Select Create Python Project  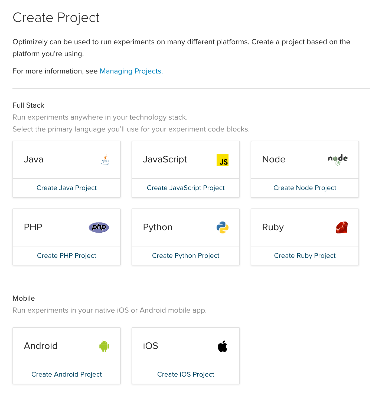click(x=186, y=256)
